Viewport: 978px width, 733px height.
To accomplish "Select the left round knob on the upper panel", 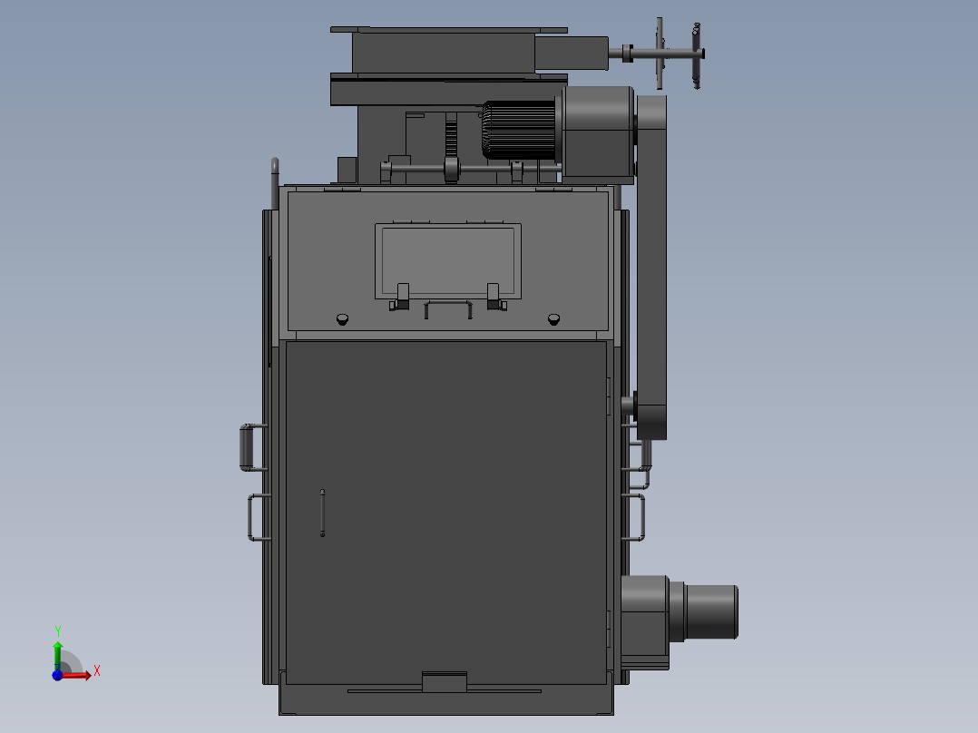I will 342,319.
